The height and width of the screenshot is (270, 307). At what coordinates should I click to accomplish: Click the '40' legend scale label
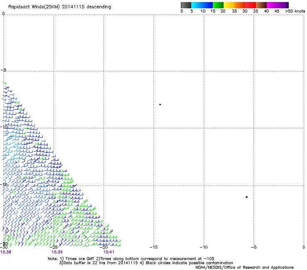coord(266,11)
